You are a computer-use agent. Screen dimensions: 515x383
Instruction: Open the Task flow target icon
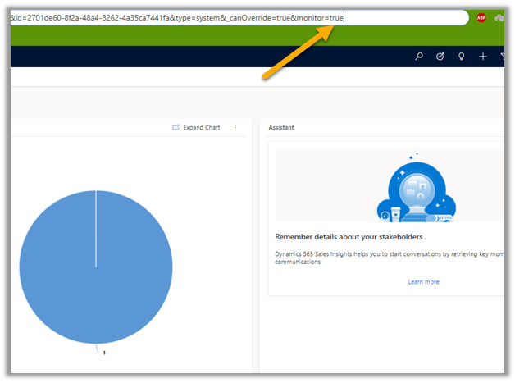coord(440,57)
